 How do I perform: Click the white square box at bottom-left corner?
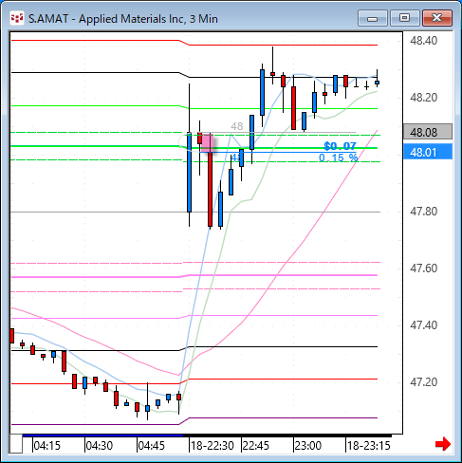click(16, 444)
